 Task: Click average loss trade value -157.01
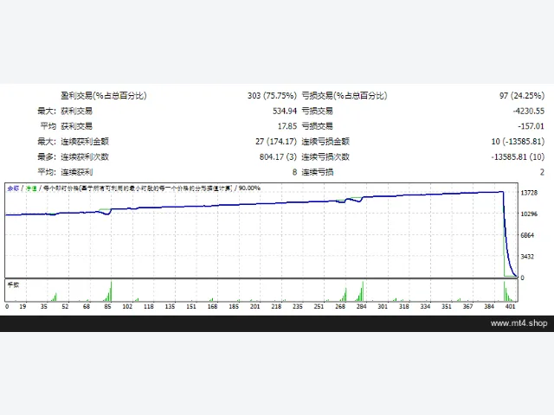pos(531,126)
